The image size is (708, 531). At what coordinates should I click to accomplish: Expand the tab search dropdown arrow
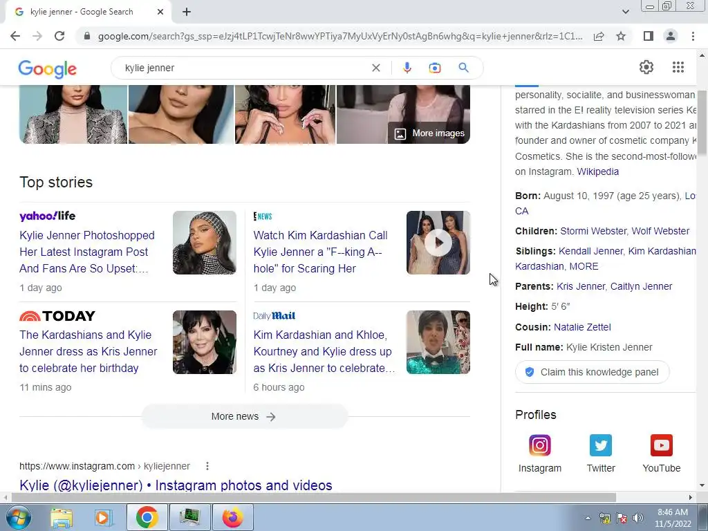tap(625, 12)
